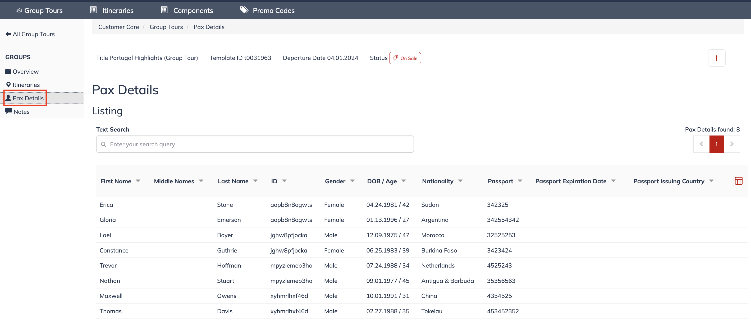Go to previous page of results
This screenshot has width=751, height=327.
(x=701, y=144)
